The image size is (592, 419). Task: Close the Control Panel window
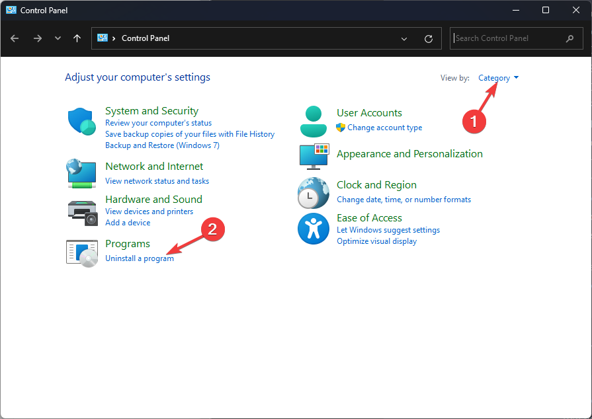(x=575, y=10)
